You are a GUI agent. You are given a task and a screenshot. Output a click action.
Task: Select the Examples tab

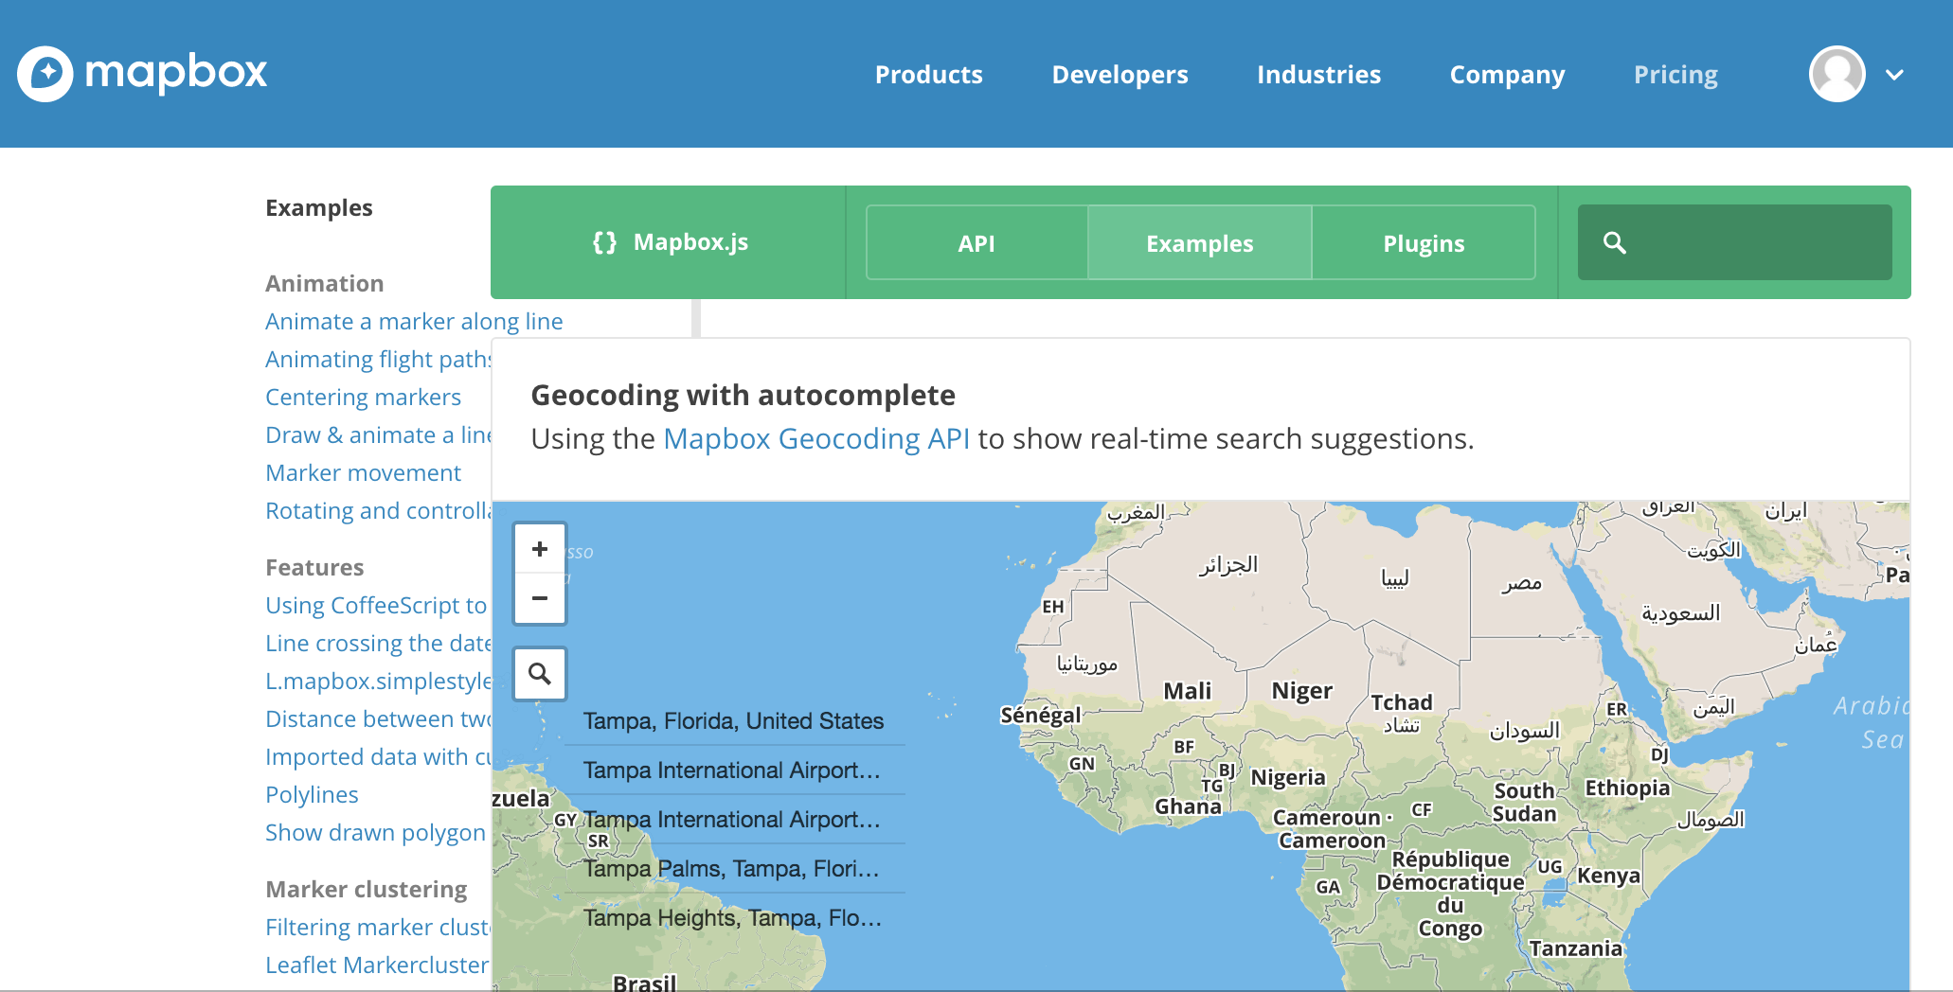tap(1199, 242)
